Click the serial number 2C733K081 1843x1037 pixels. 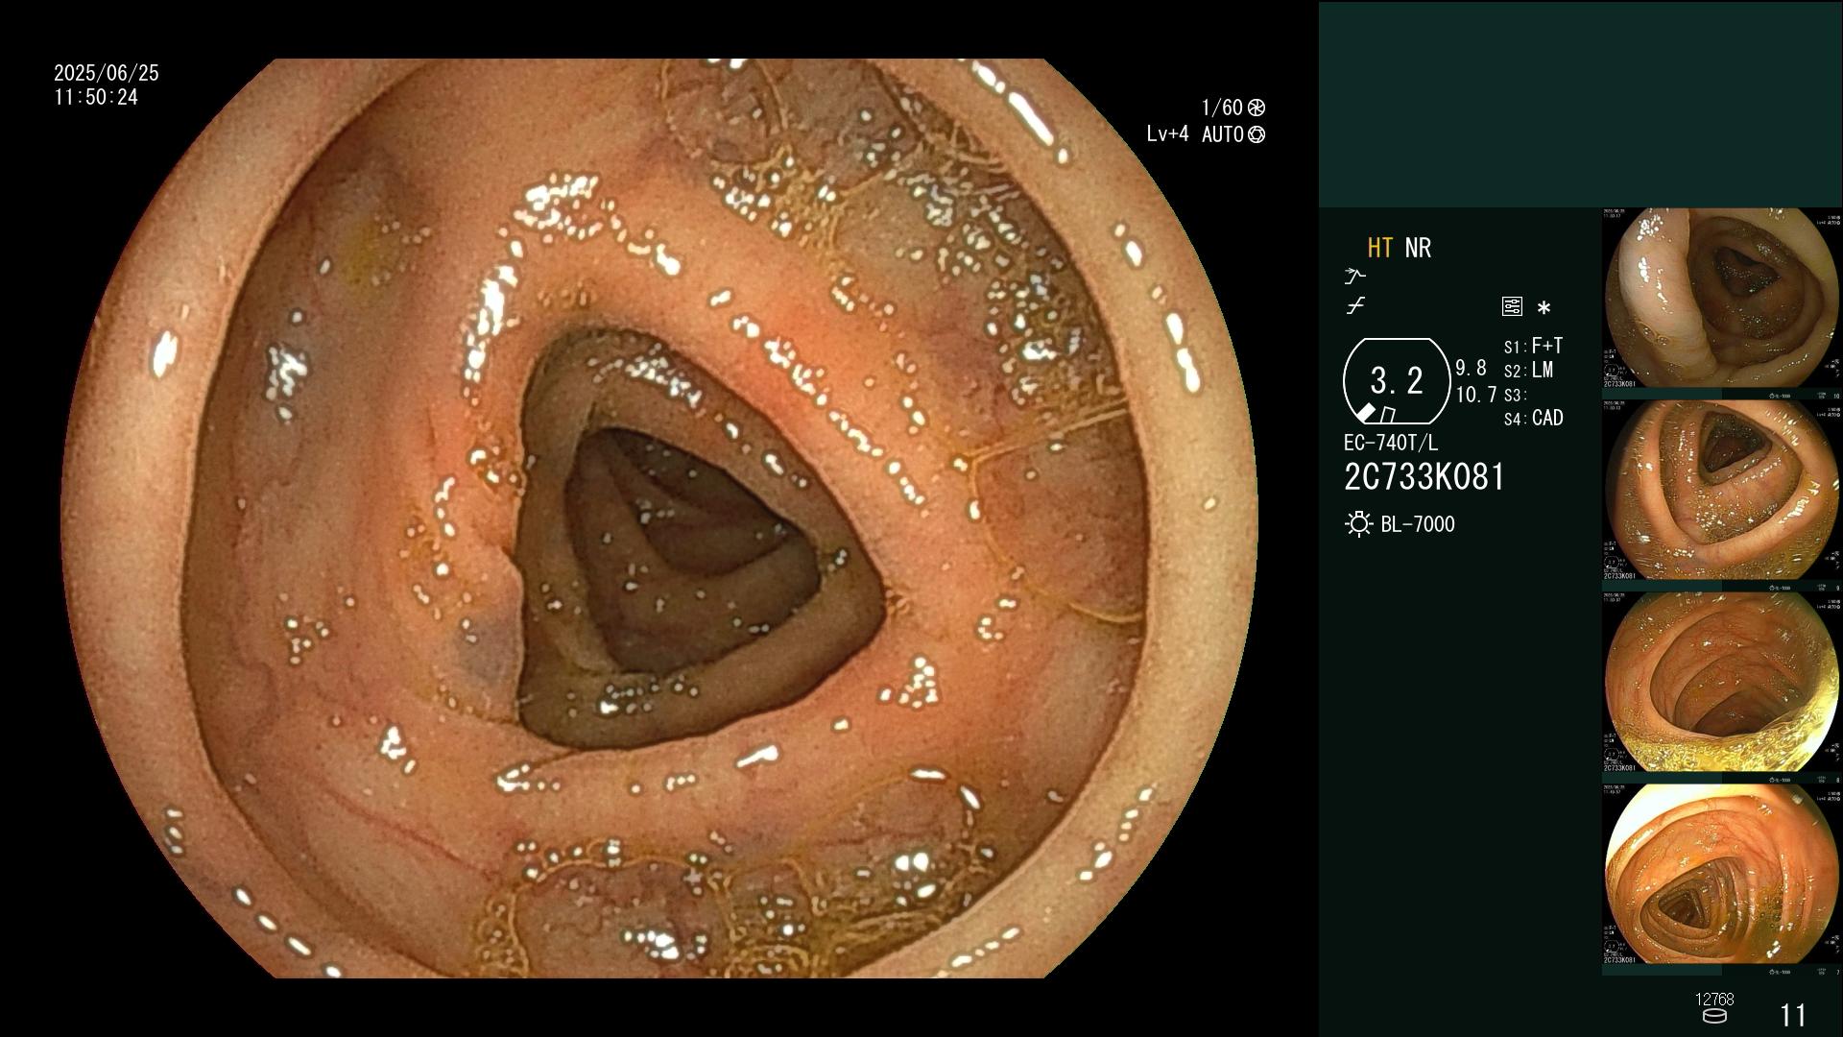coord(1424,477)
